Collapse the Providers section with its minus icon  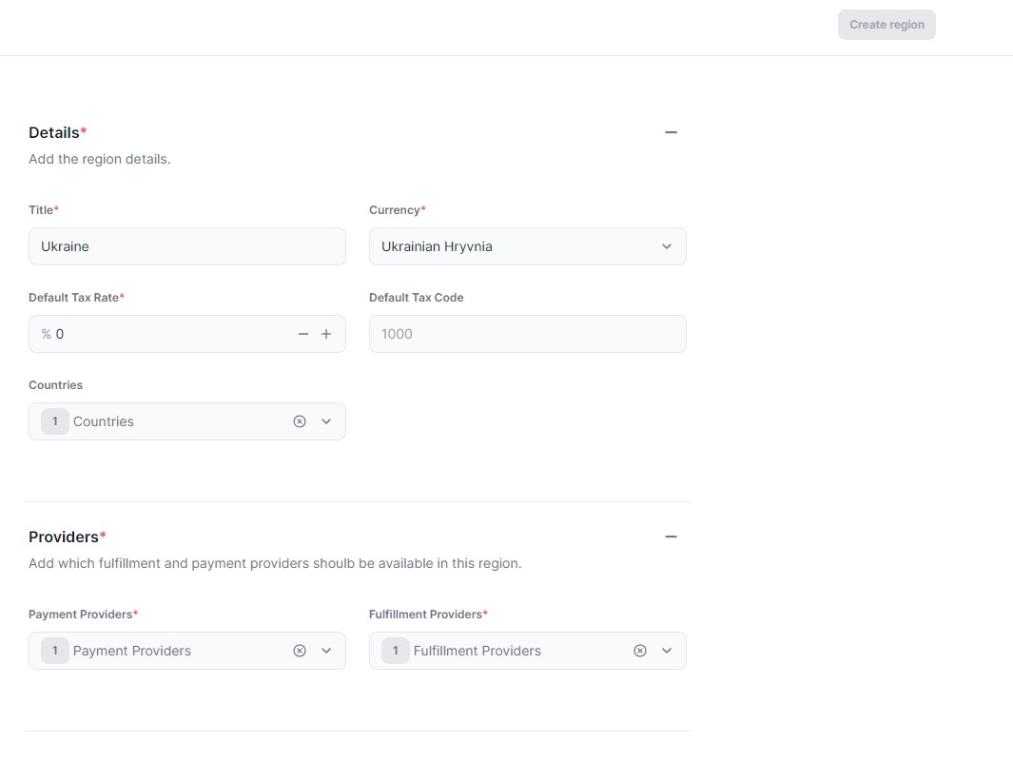coord(672,537)
